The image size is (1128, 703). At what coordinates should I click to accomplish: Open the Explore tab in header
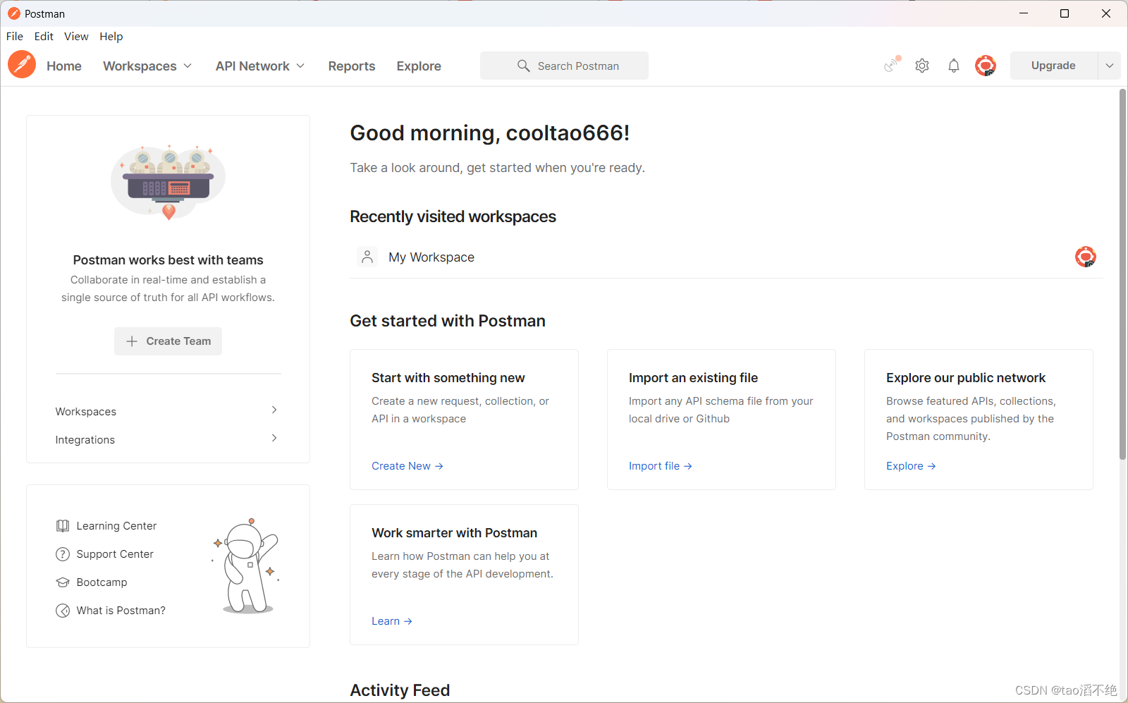(x=419, y=66)
